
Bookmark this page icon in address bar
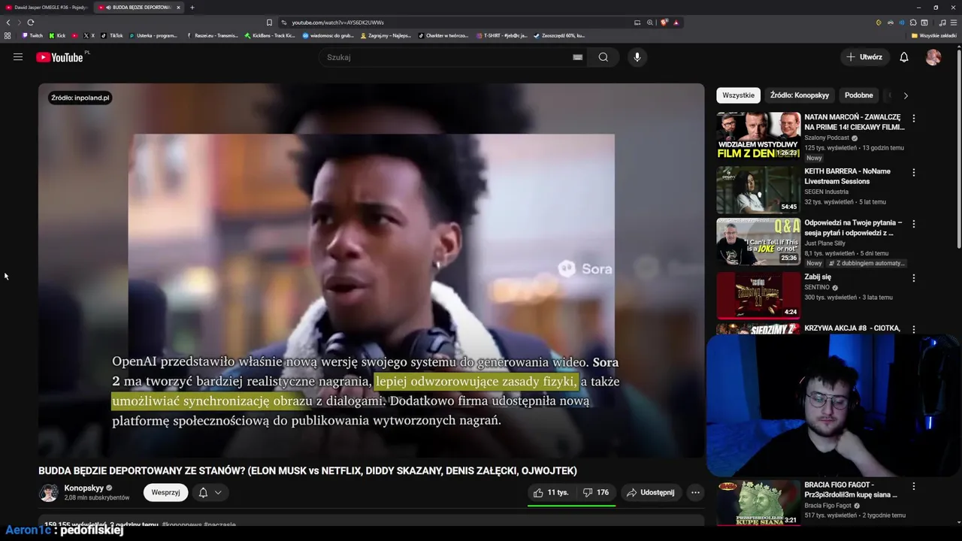click(x=269, y=23)
